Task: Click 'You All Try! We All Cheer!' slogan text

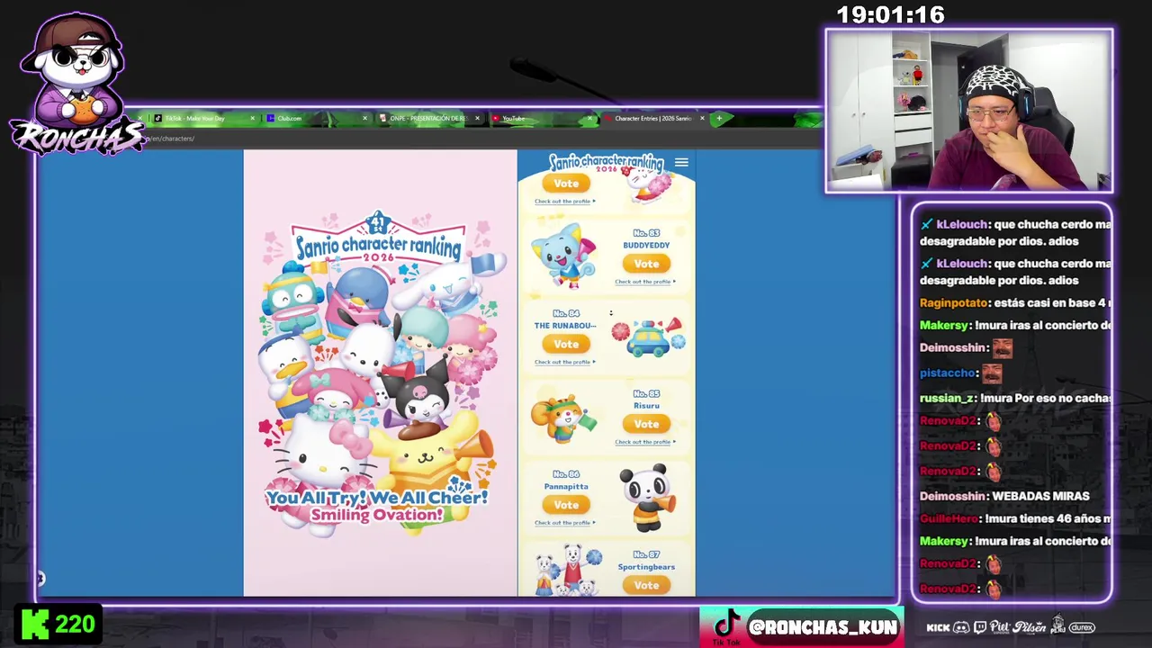Action: pyautogui.click(x=376, y=498)
